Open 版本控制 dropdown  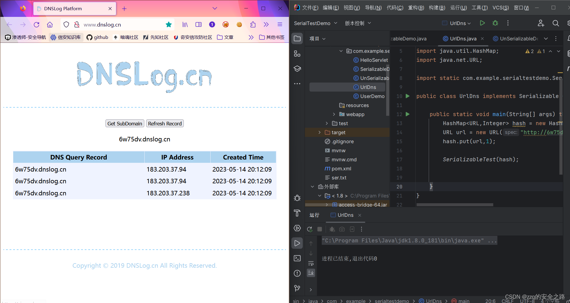358,23
